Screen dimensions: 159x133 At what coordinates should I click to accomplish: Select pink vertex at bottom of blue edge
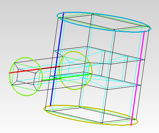point(50,106)
